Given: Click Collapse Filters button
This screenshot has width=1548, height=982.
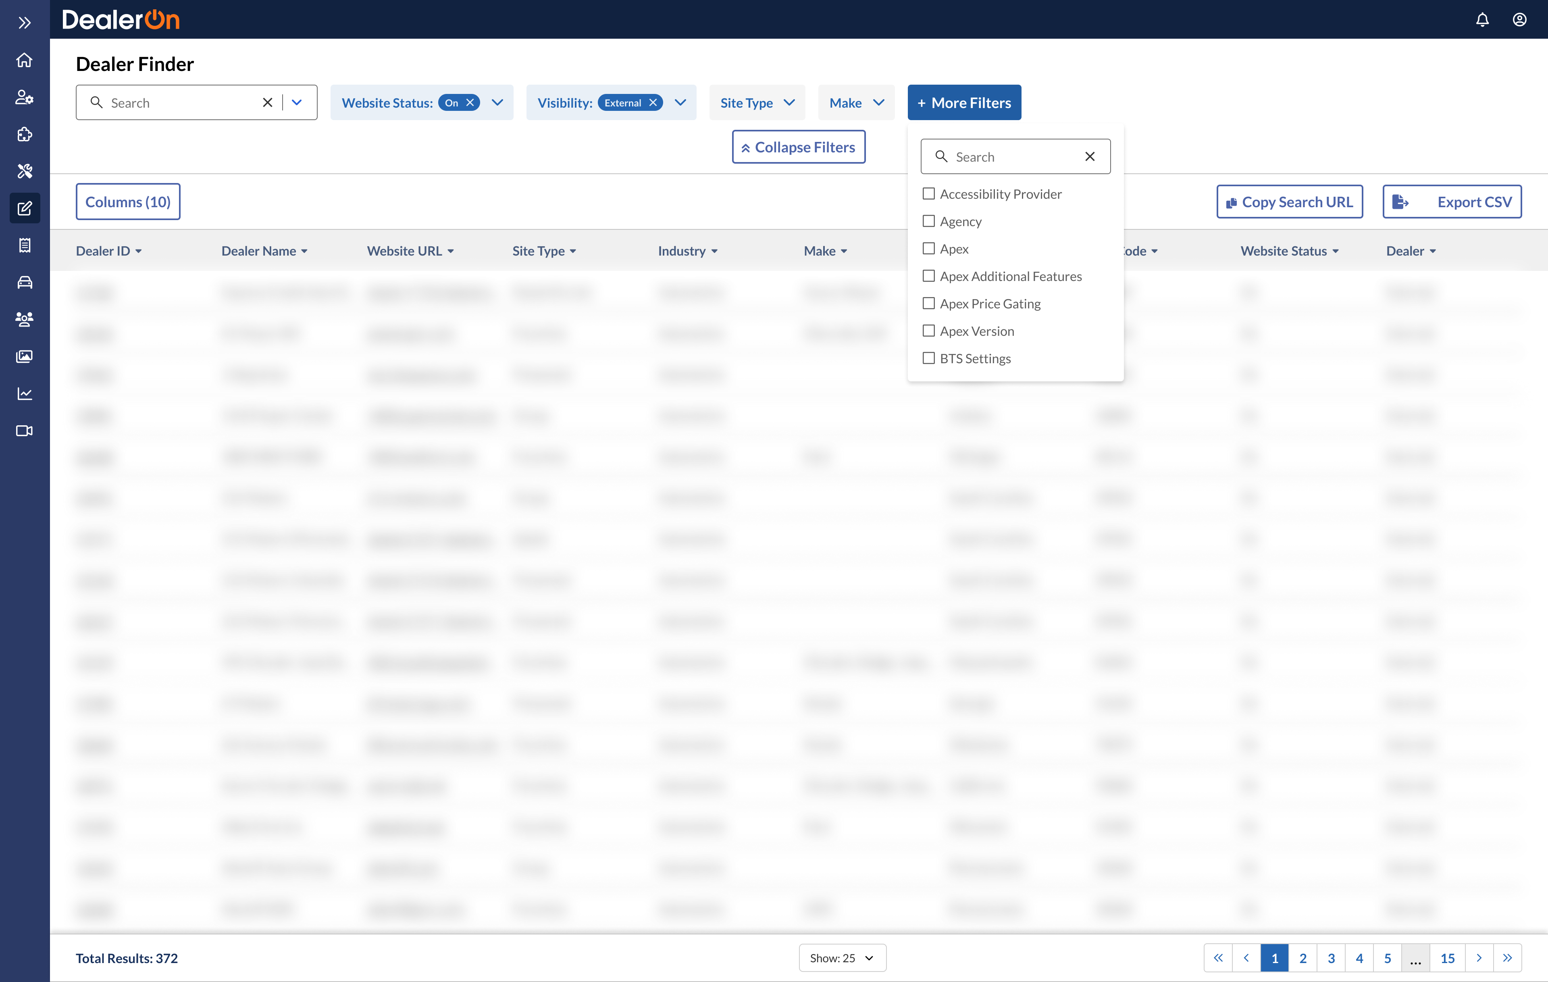Looking at the screenshot, I should (798, 147).
